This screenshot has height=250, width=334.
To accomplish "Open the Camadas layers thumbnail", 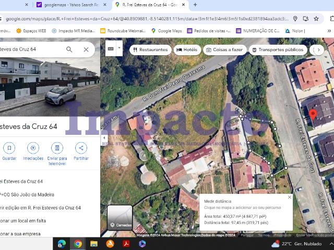I will pos(120,218).
